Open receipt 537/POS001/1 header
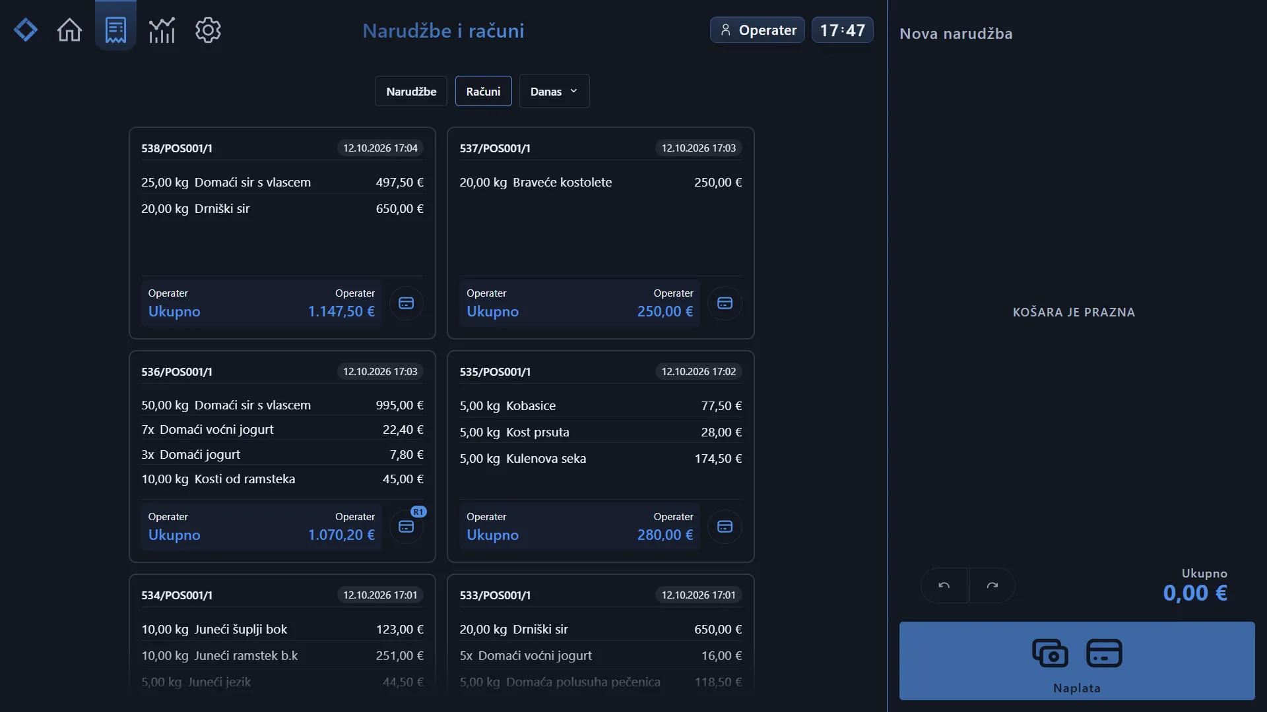The height and width of the screenshot is (712, 1267). point(495,148)
